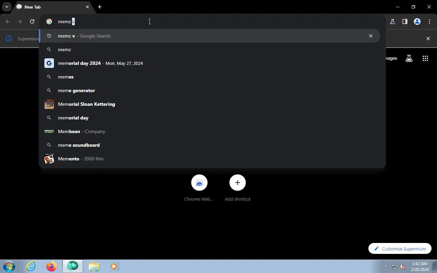Click the network tray icon
This screenshot has height=273, width=437.
[394, 267]
